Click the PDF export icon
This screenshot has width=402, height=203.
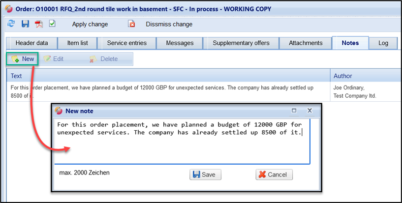point(38,24)
